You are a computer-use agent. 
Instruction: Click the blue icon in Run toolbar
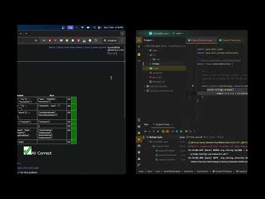coord(177,132)
